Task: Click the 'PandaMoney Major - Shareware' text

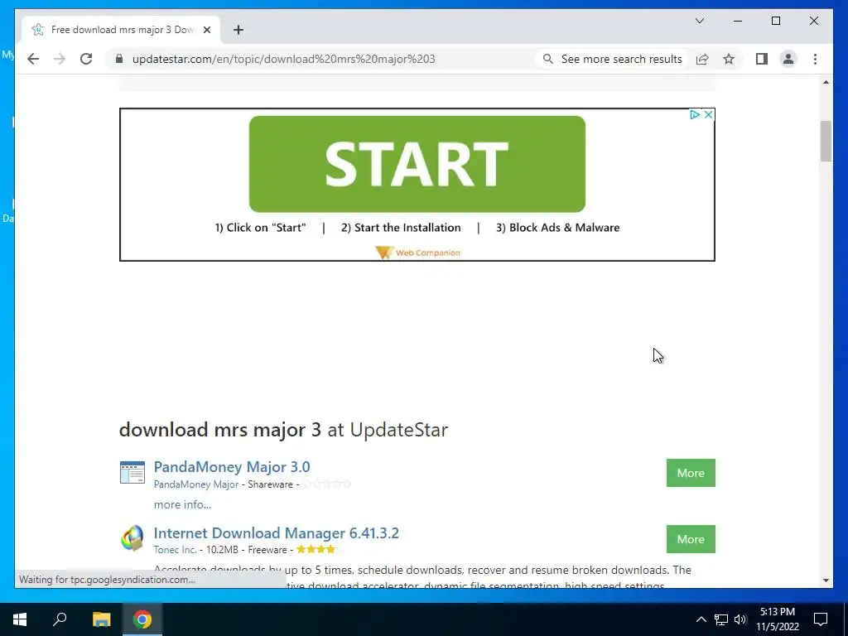Action: click(224, 484)
